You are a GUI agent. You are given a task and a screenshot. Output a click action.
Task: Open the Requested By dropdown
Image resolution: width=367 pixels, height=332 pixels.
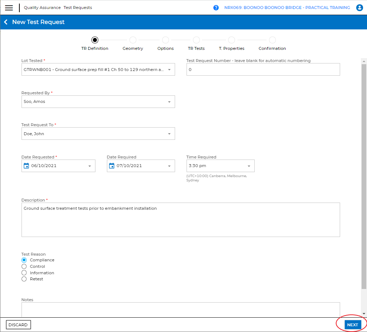(x=169, y=102)
